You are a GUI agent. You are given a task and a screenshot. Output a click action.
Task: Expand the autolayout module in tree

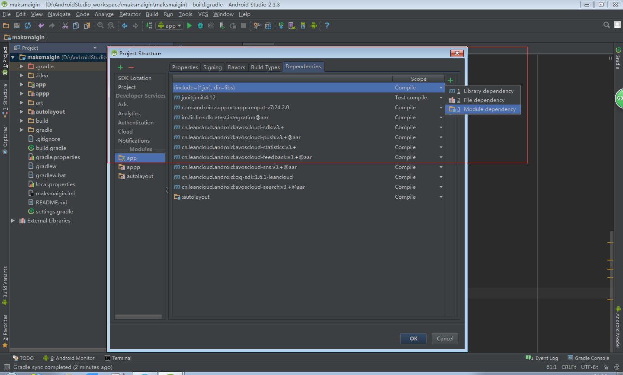[21, 112]
